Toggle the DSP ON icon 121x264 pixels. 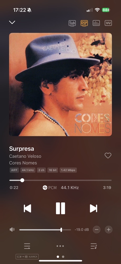84,23
